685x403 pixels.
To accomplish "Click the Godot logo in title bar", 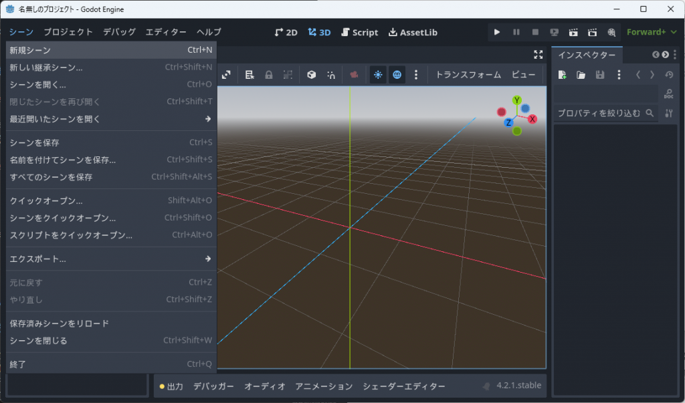I will point(9,9).
